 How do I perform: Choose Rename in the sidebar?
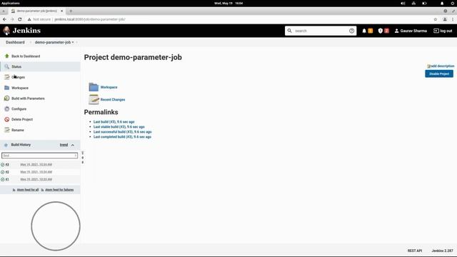(x=18, y=130)
